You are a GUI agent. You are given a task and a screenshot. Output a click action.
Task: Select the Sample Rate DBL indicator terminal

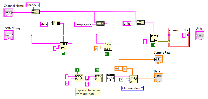point(159,59)
